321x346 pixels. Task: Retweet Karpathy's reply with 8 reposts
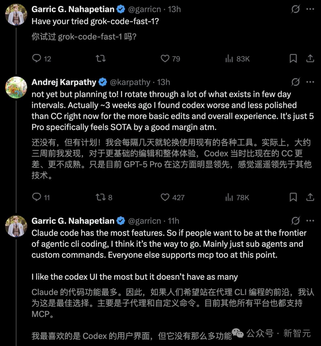tap(101, 197)
